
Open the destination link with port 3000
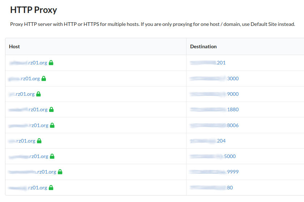coord(214,78)
